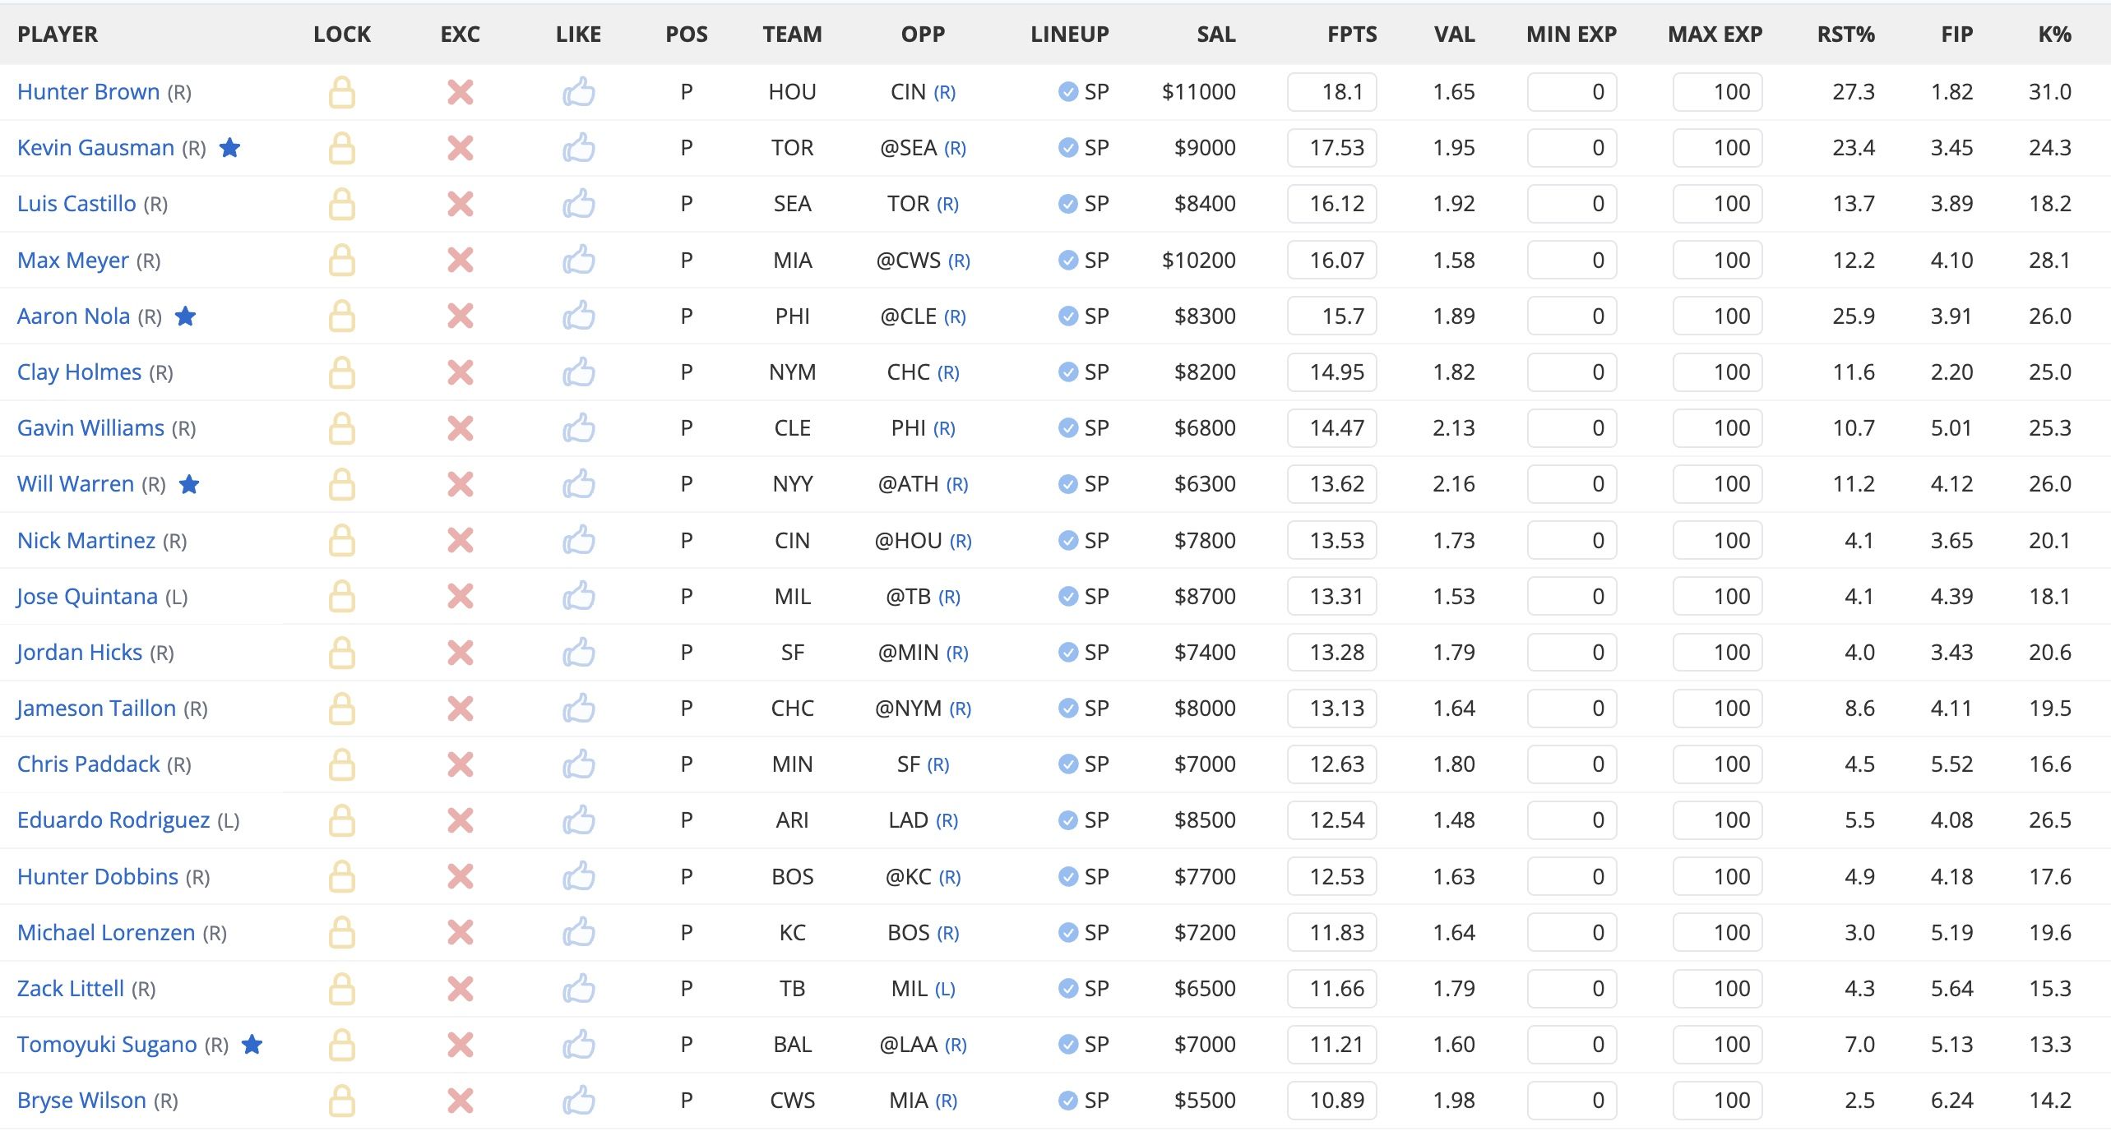
Task: Lock Kevin Gausman padlock icon
Action: tap(342, 148)
